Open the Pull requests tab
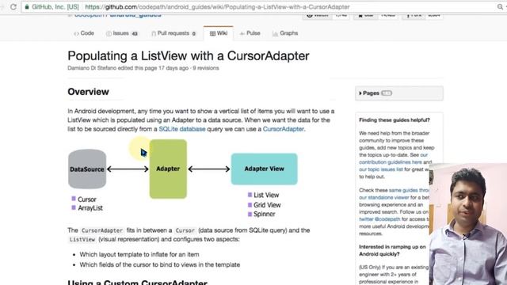This screenshot has height=285, width=507. 173,33
